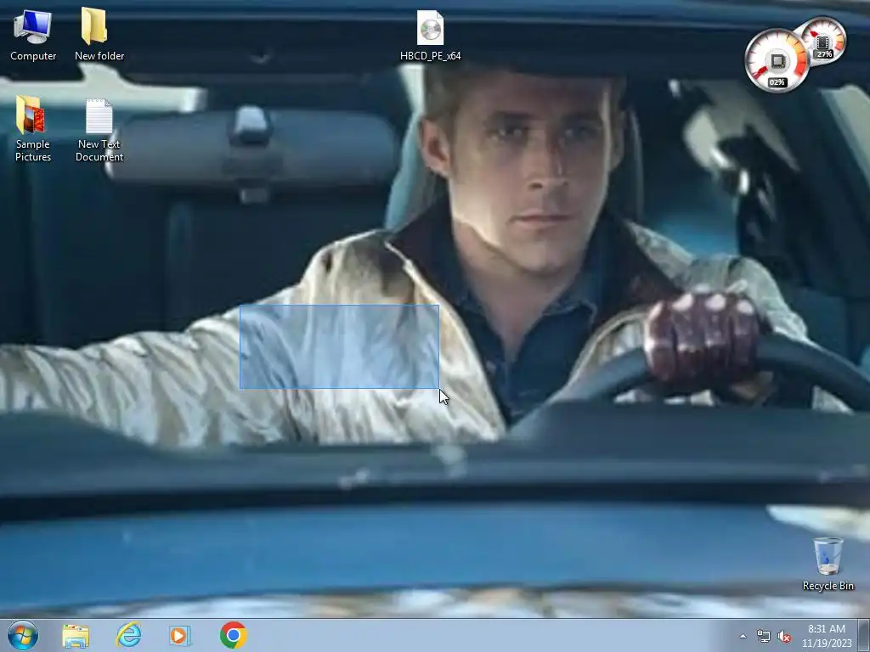The width and height of the screenshot is (870, 652).
Task: Select the Recycle Bin icon
Action: pos(828,564)
